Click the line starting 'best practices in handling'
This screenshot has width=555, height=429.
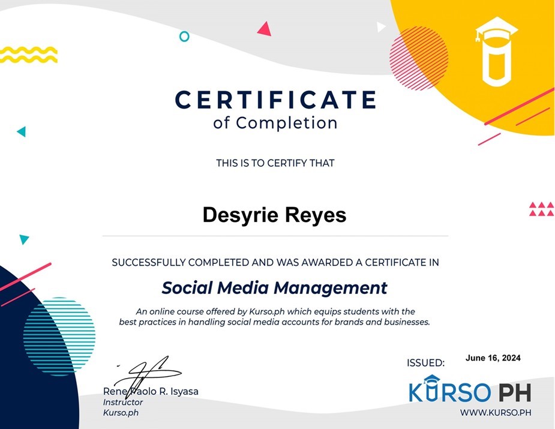click(x=274, y=322)
